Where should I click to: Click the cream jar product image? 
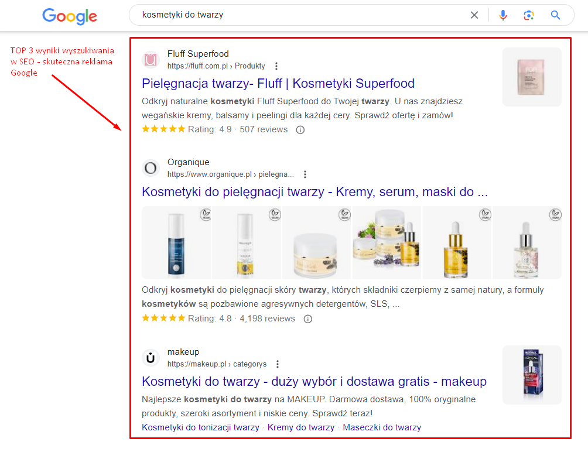tap(316, 242)
